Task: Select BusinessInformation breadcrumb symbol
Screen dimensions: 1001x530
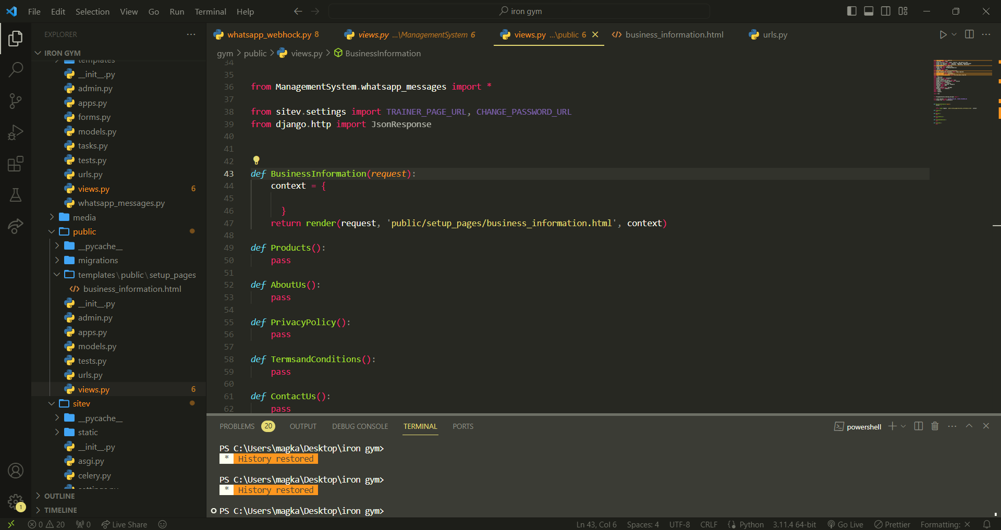Action: tap(377, 53)
